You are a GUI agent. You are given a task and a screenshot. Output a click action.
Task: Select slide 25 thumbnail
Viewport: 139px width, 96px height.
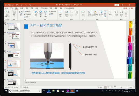pyautogui.click(x=14, y=73)
